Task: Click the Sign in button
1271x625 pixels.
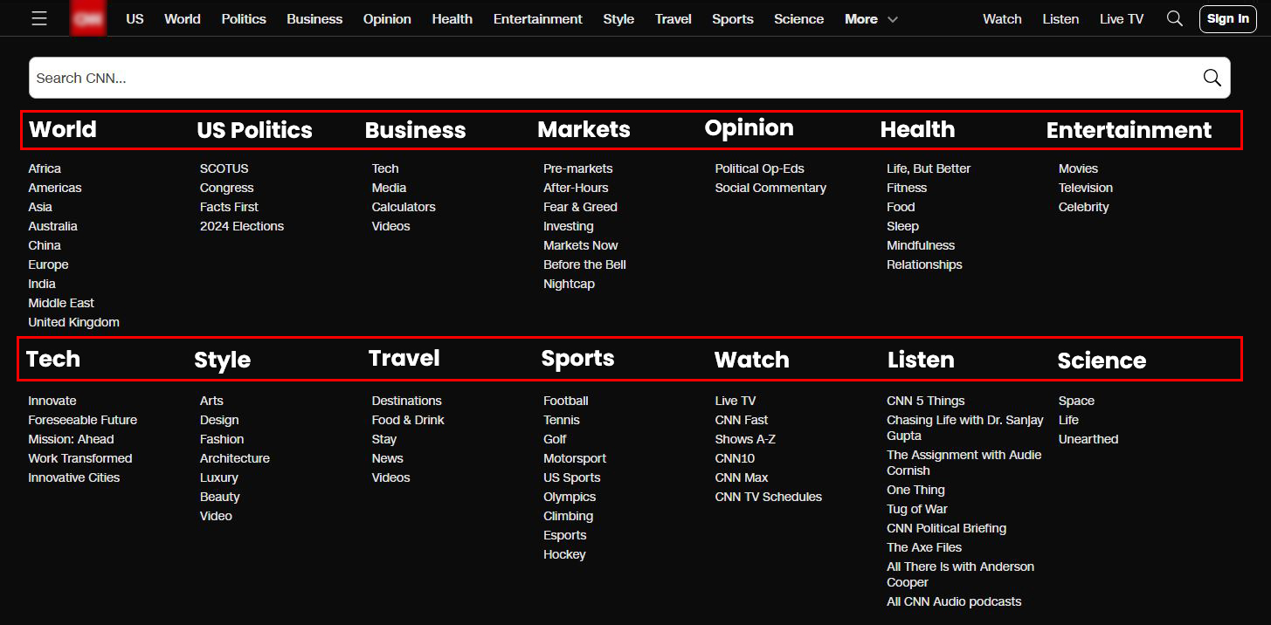Action: 1228,18
